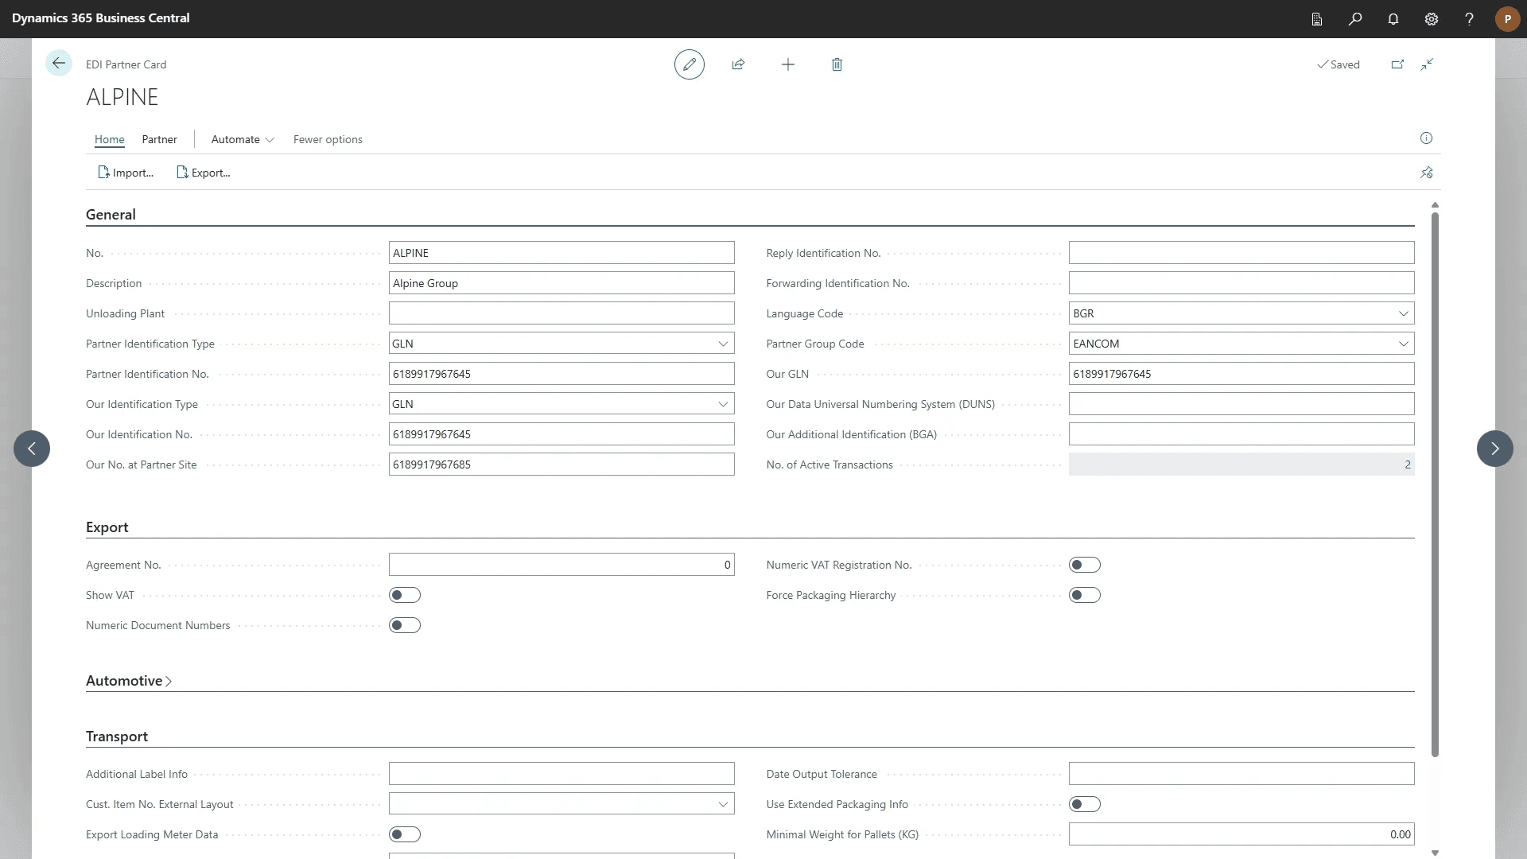Viewport: 1527px width, 859px height.
Task: Click the Description field Alpine Group
Action: coord(561,283)
